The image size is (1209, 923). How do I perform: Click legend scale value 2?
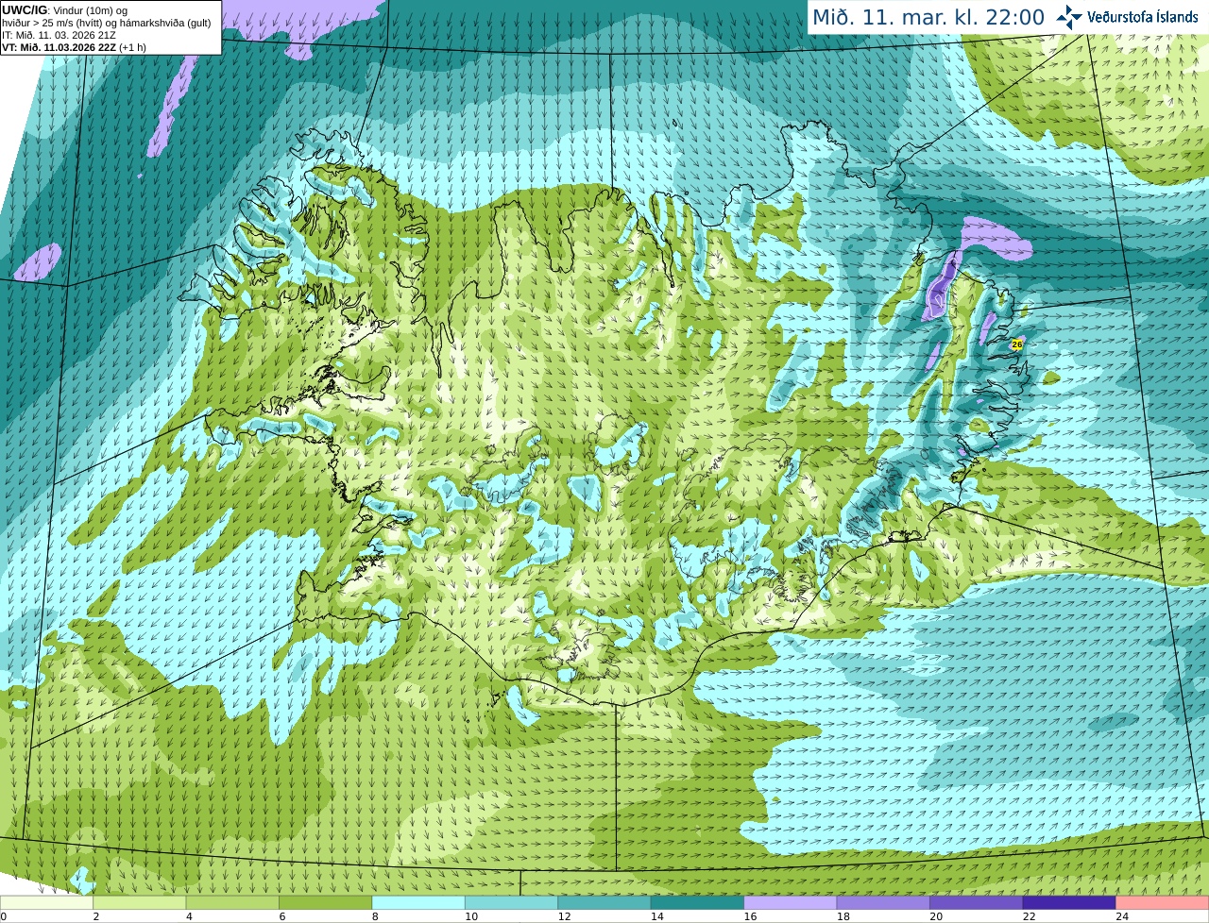point(95,916)
